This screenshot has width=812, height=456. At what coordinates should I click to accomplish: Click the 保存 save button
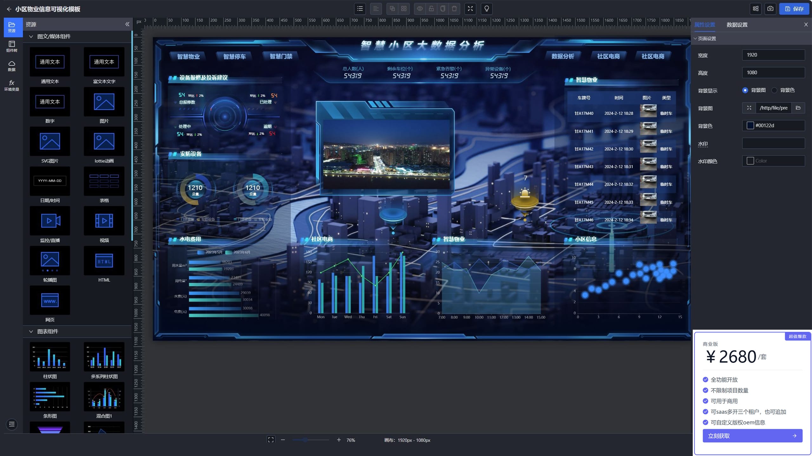(x=794, y=9)
